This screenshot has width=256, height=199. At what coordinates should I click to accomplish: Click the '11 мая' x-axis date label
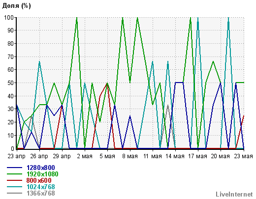pos(153,156)
